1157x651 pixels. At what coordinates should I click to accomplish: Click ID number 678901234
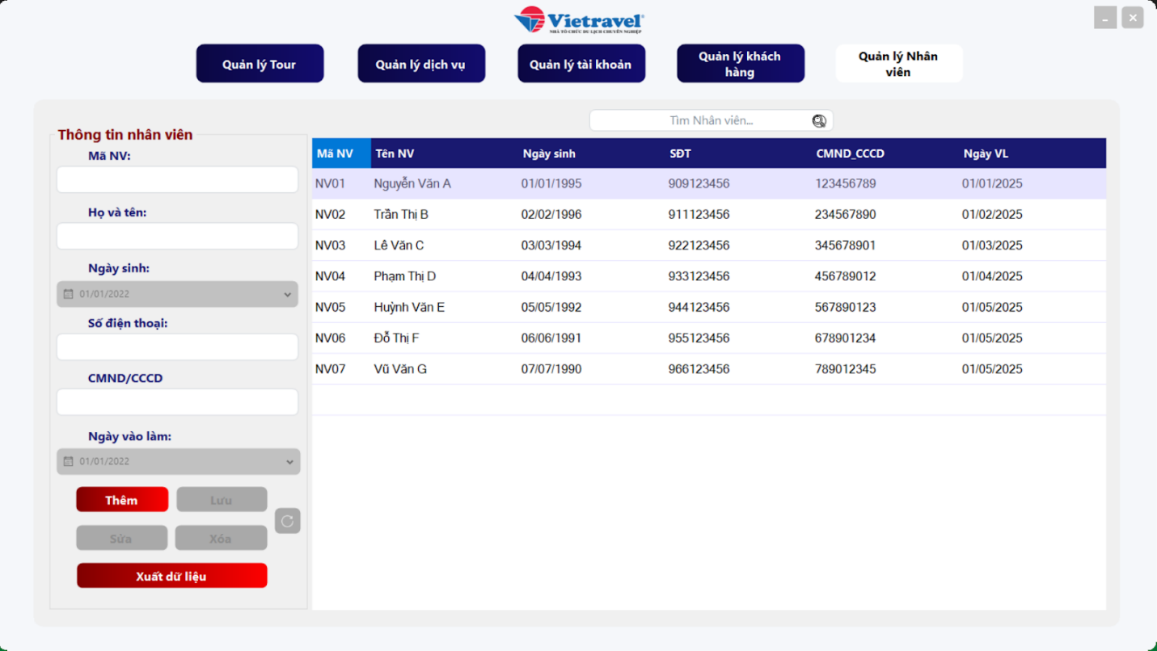coord(845,338)
